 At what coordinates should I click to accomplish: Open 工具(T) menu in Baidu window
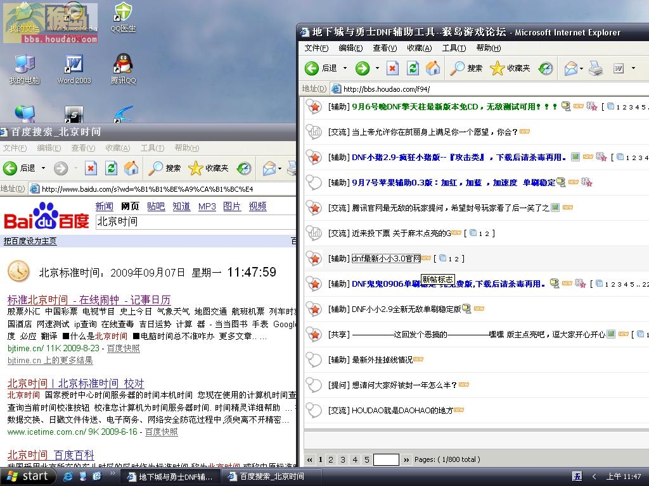(152, 148)
